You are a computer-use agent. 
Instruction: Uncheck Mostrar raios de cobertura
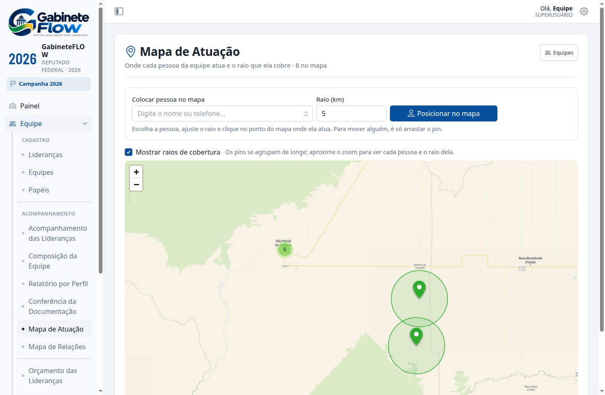[129, 152]
